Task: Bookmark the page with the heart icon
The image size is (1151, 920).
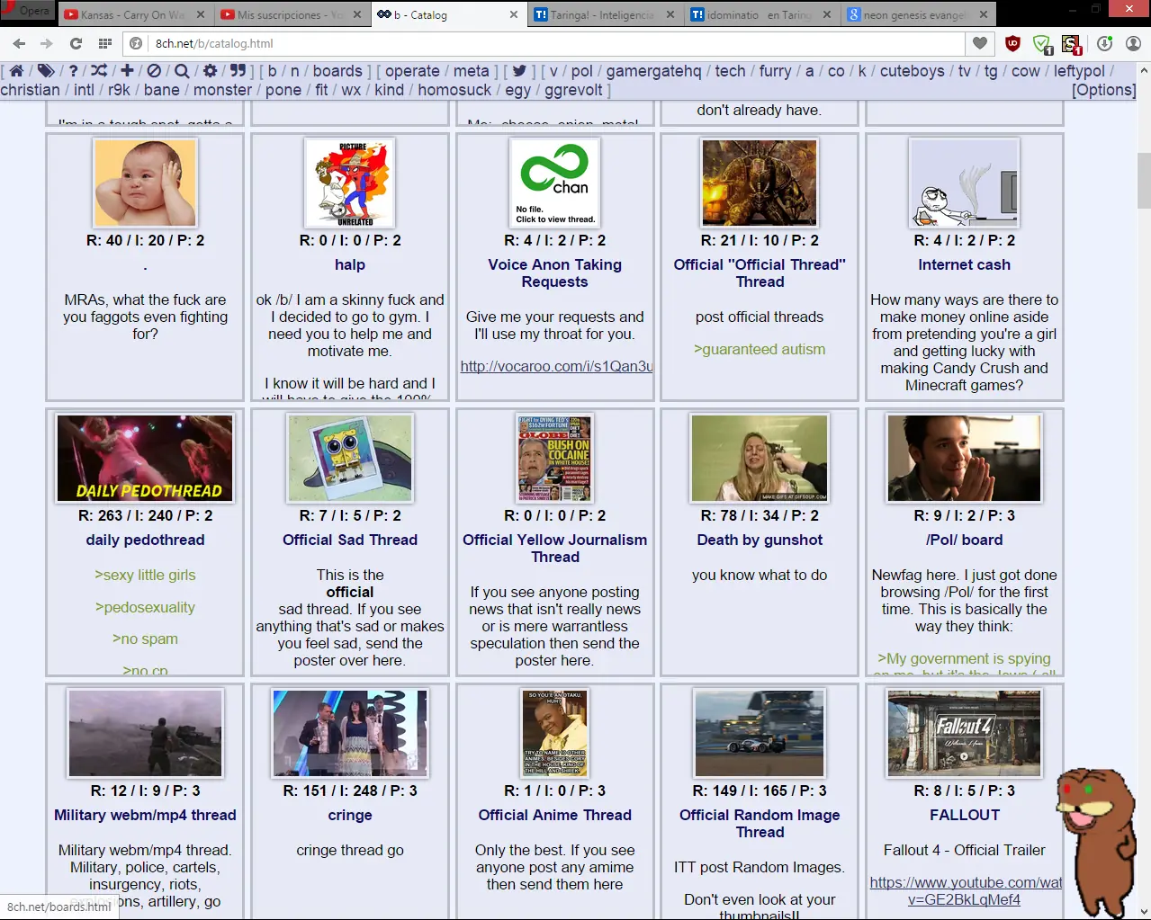Action: tap(980, 43)
